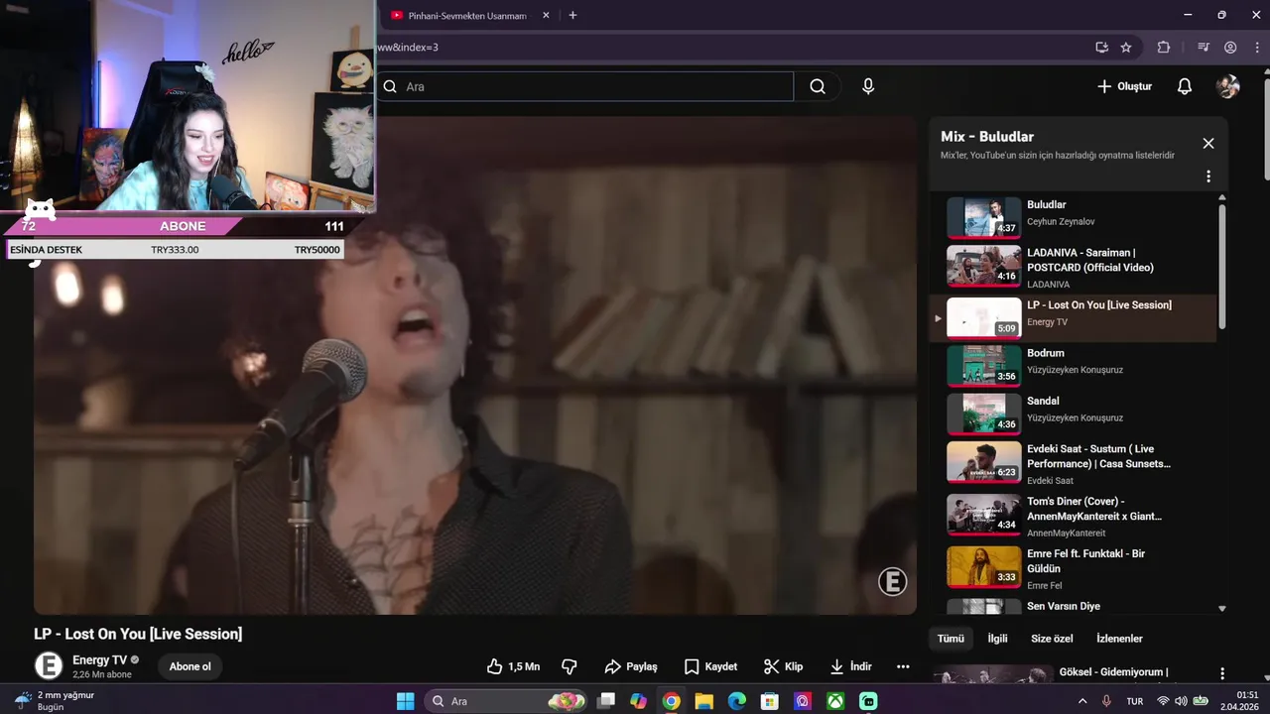The width and height of the screenshot is (1270, 714).
Task: Open more actions ellipsis under video
Action: 903,666
